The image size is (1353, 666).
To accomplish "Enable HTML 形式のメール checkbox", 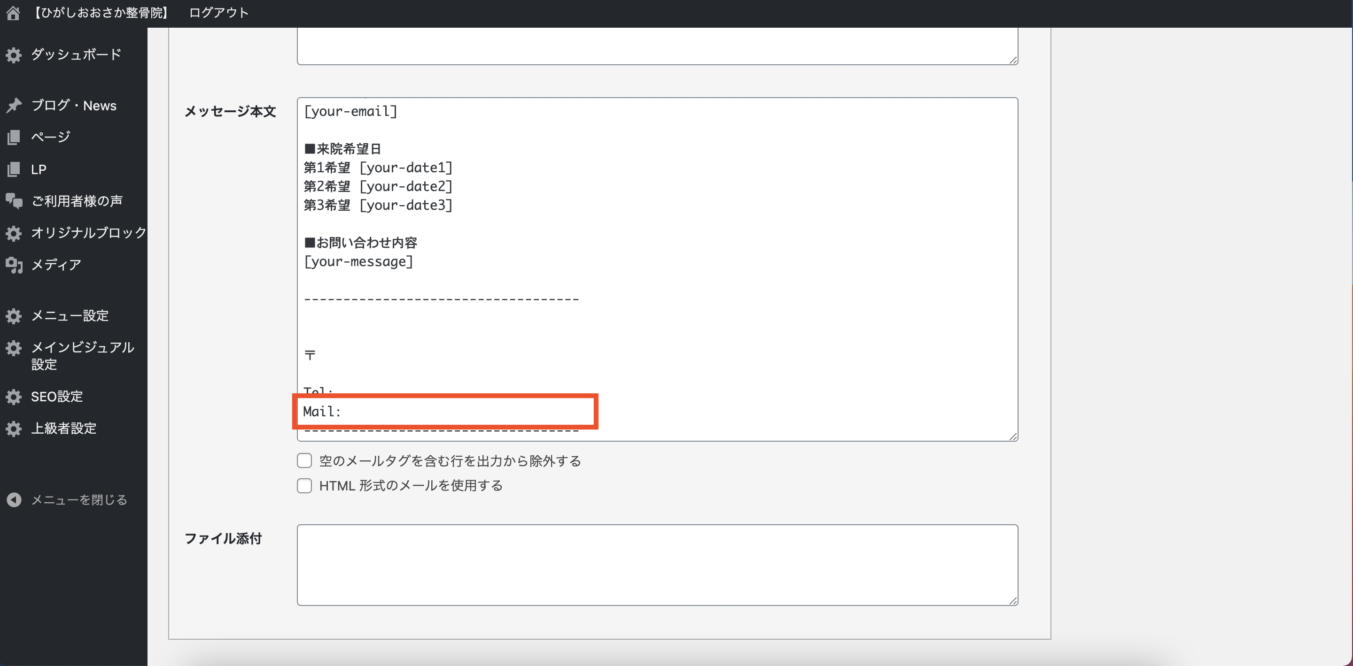I will click(304, 485).
